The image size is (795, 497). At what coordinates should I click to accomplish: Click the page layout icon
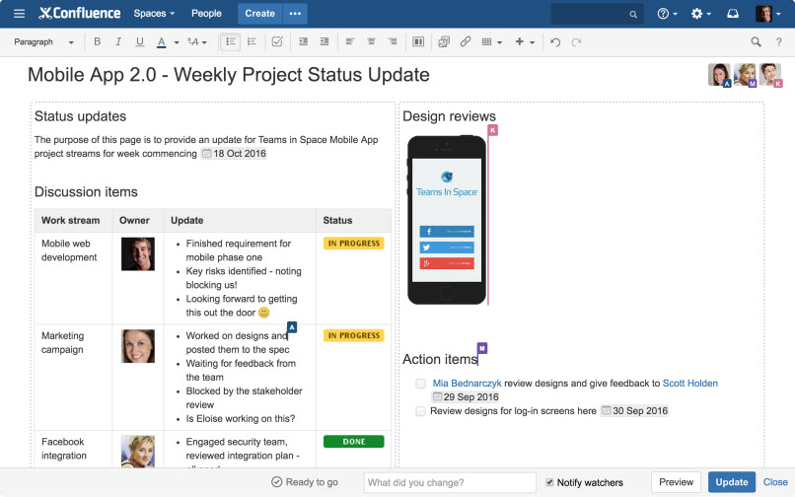418,42
